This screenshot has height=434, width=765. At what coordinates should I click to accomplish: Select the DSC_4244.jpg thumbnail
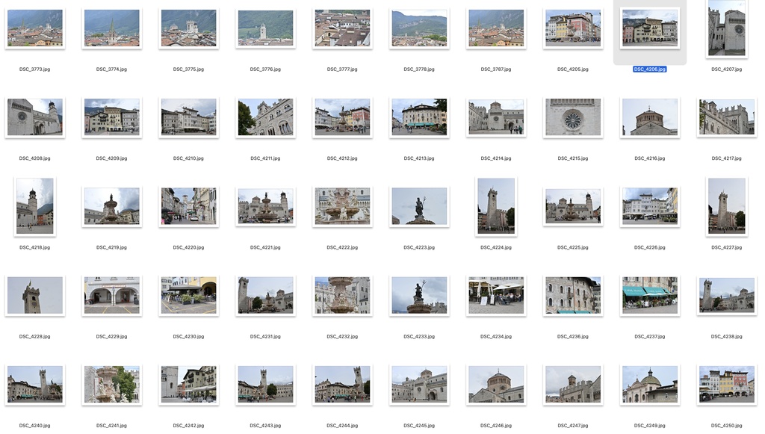click(342, 384)
